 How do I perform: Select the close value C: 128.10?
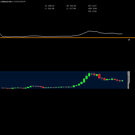[50, 9]
